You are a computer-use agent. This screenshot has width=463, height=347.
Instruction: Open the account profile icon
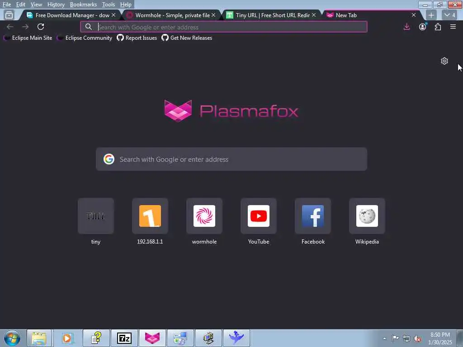point(423,27)
